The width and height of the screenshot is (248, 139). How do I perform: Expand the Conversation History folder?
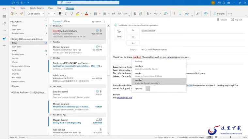pos(11,66)
